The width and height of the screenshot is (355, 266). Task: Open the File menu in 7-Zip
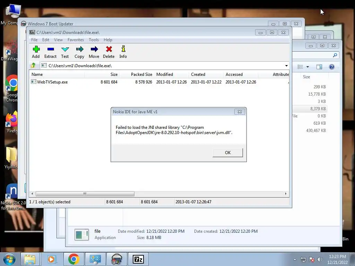pyautogui.click(x=34, y=40)
